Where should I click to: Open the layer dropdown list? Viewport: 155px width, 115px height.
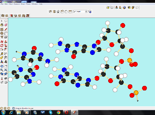tap(86, 11)
